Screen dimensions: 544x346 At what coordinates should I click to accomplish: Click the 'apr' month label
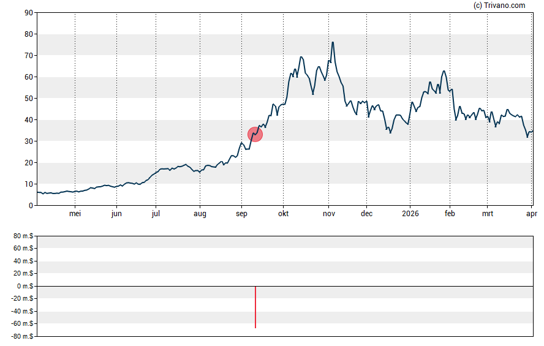pos(532,214)
